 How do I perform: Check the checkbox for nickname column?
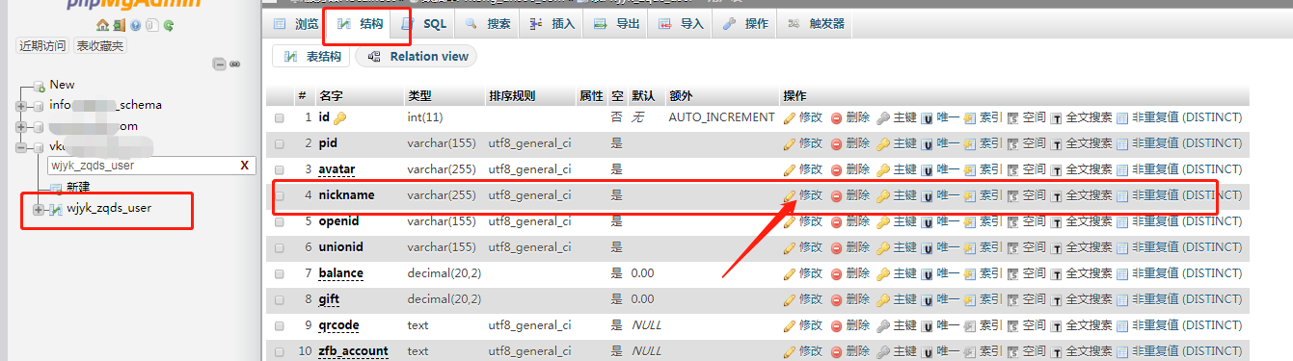pyautogui.click(x=280, y=195)
